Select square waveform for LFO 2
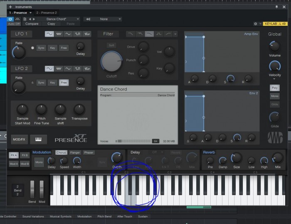 [77, 69]
